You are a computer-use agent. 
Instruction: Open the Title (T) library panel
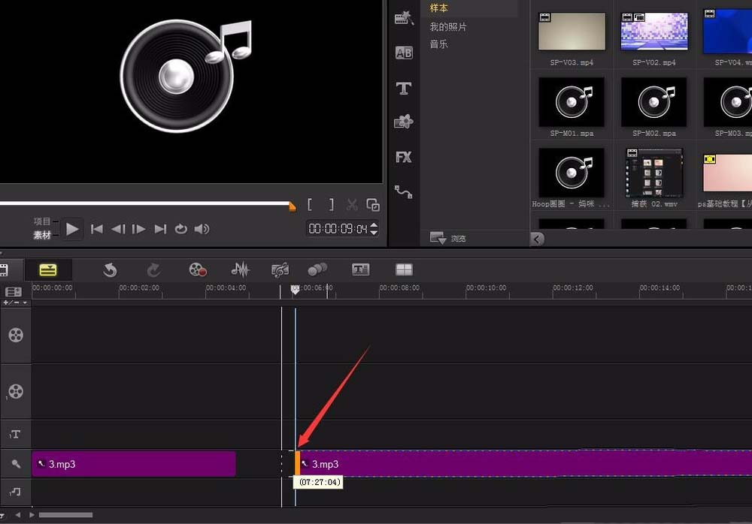coord(404,88)
